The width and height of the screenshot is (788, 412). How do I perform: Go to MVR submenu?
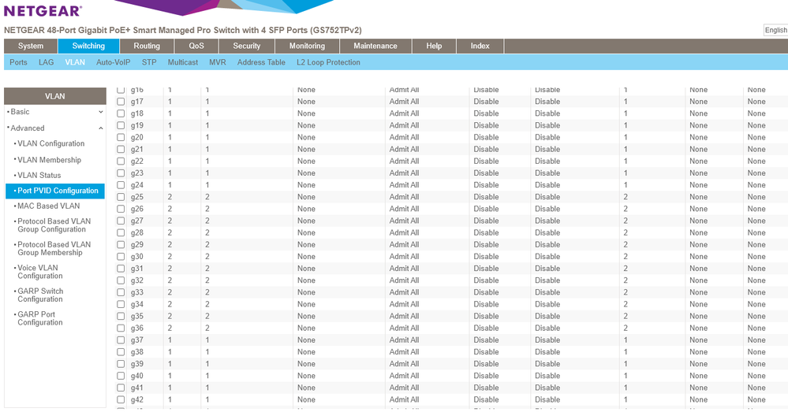tap(218, 62)
